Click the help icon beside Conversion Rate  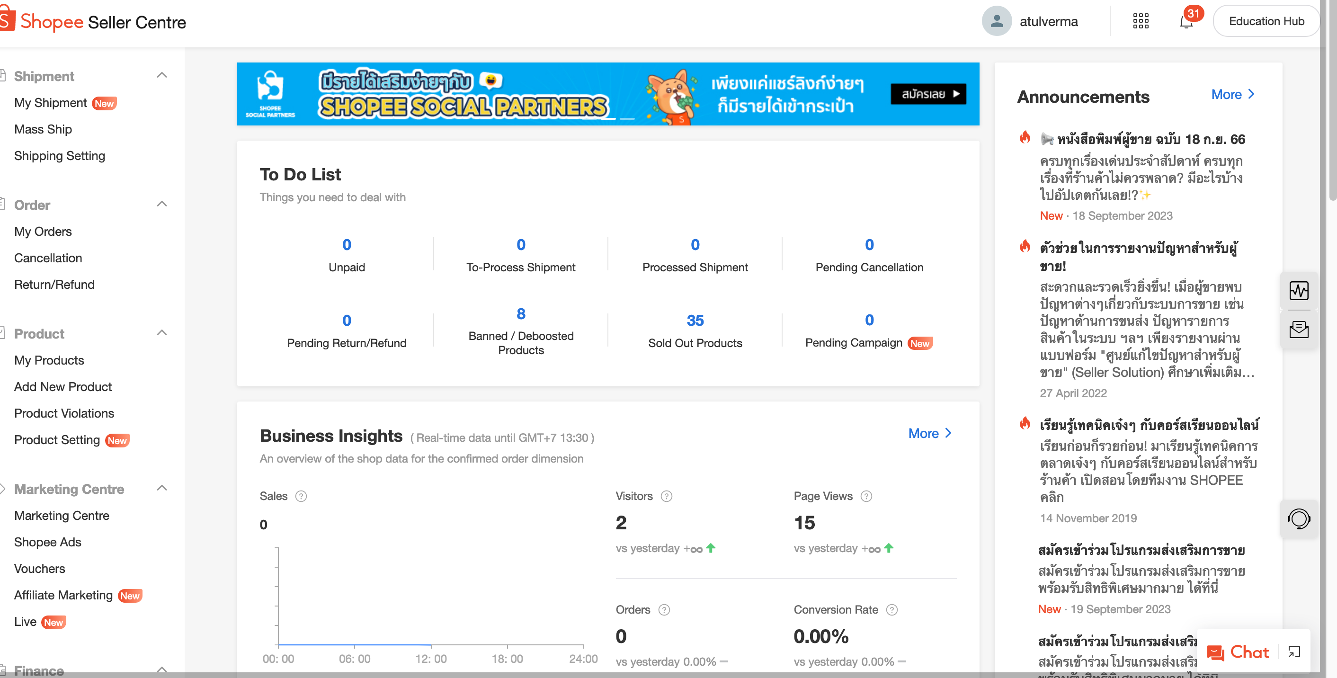(892, 610)
